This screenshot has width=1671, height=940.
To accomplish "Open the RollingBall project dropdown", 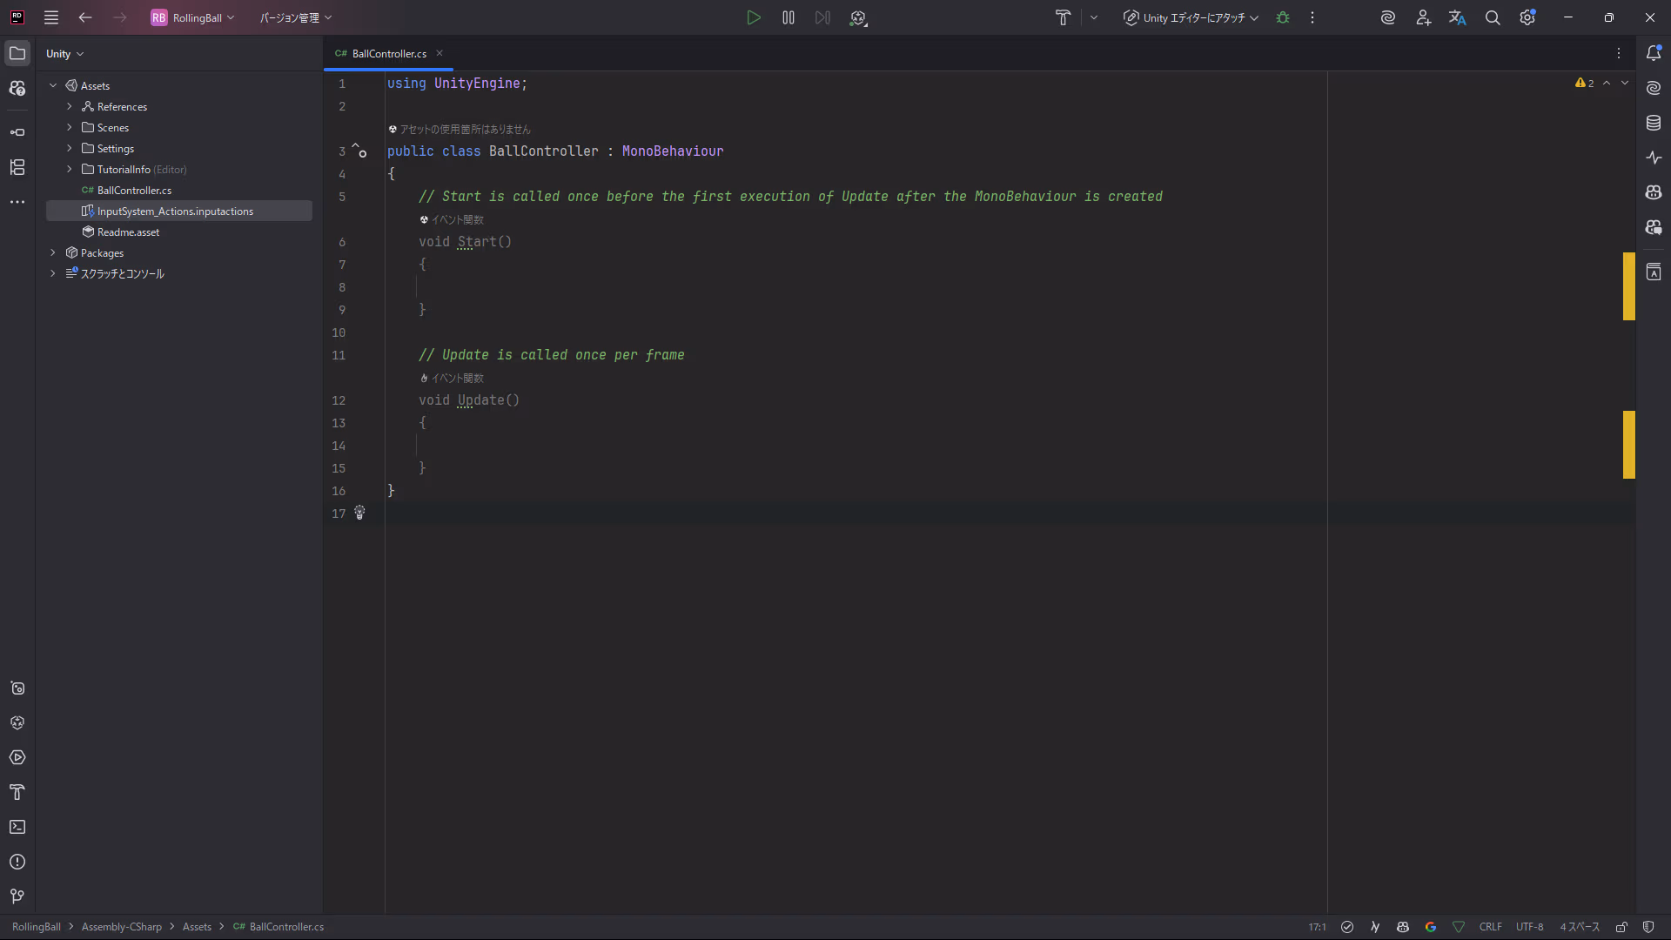I will click(x=192, y=17).
